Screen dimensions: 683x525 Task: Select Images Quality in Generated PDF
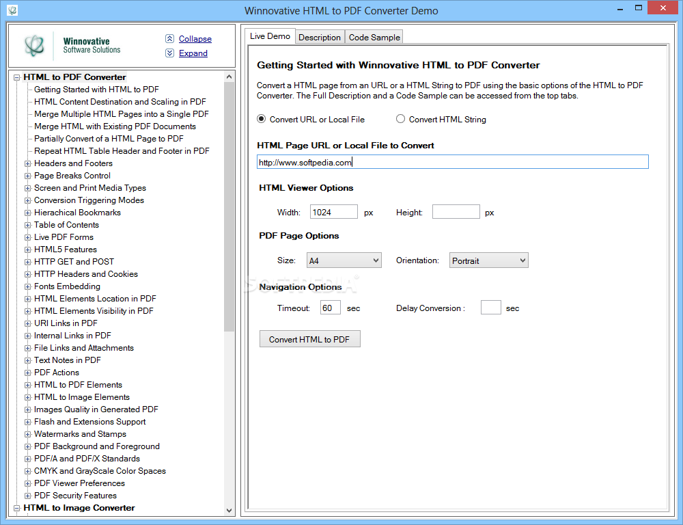[96, 409]
